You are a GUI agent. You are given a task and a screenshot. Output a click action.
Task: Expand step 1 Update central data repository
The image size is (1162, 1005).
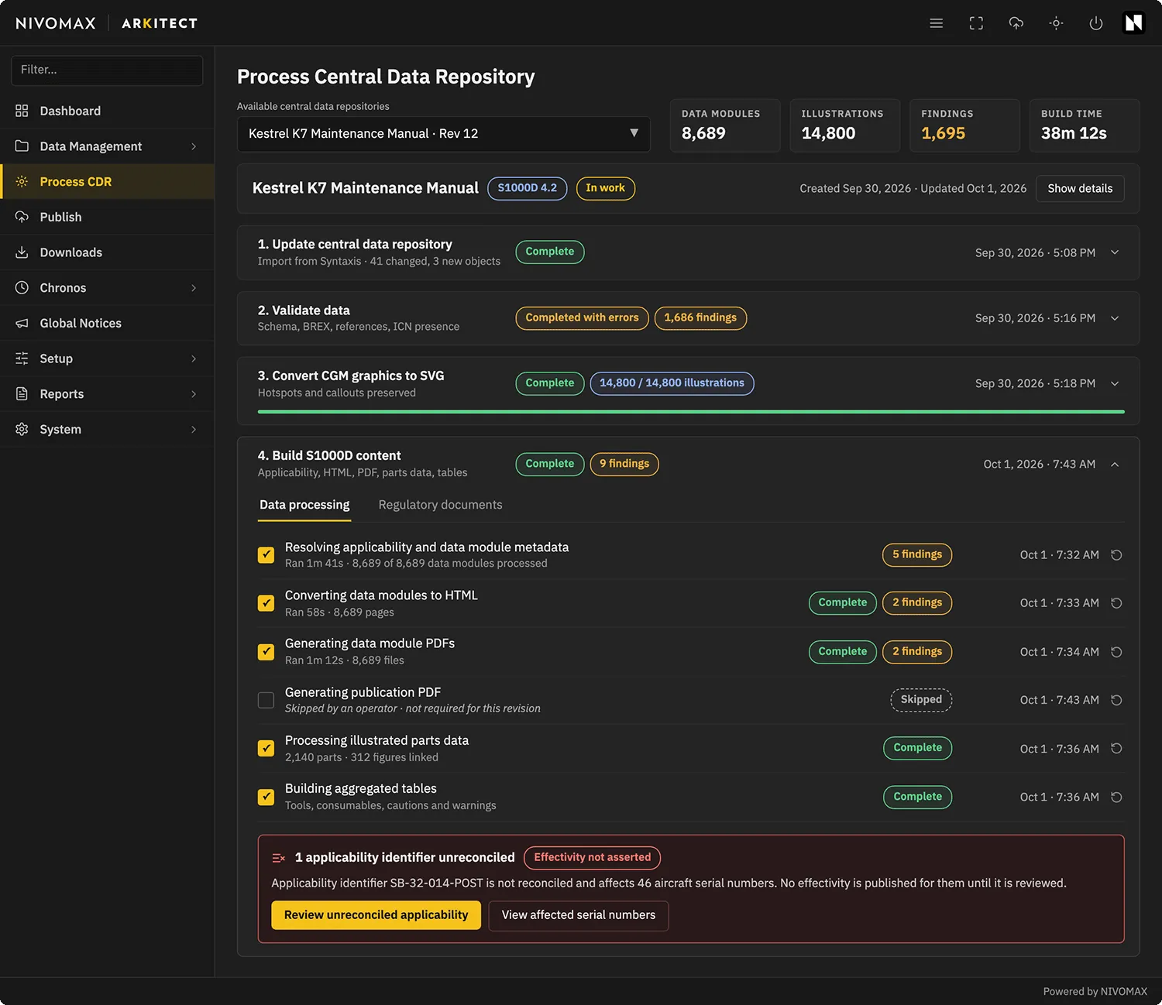(x=1115, y=252)
